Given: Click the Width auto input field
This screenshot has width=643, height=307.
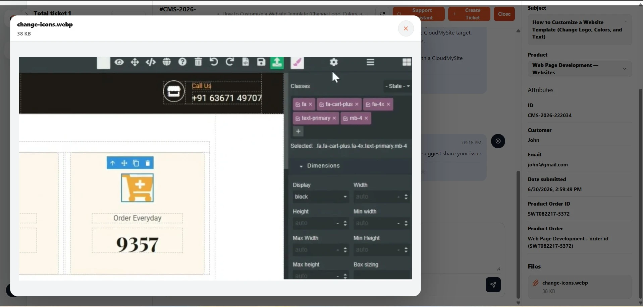Looking at the screenshot, I should tap(381, 197).
